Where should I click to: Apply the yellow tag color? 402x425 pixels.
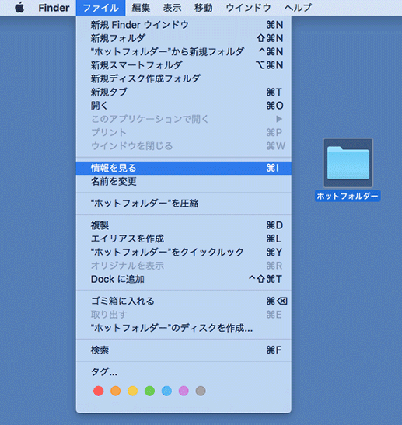click(x=133, y=391)
